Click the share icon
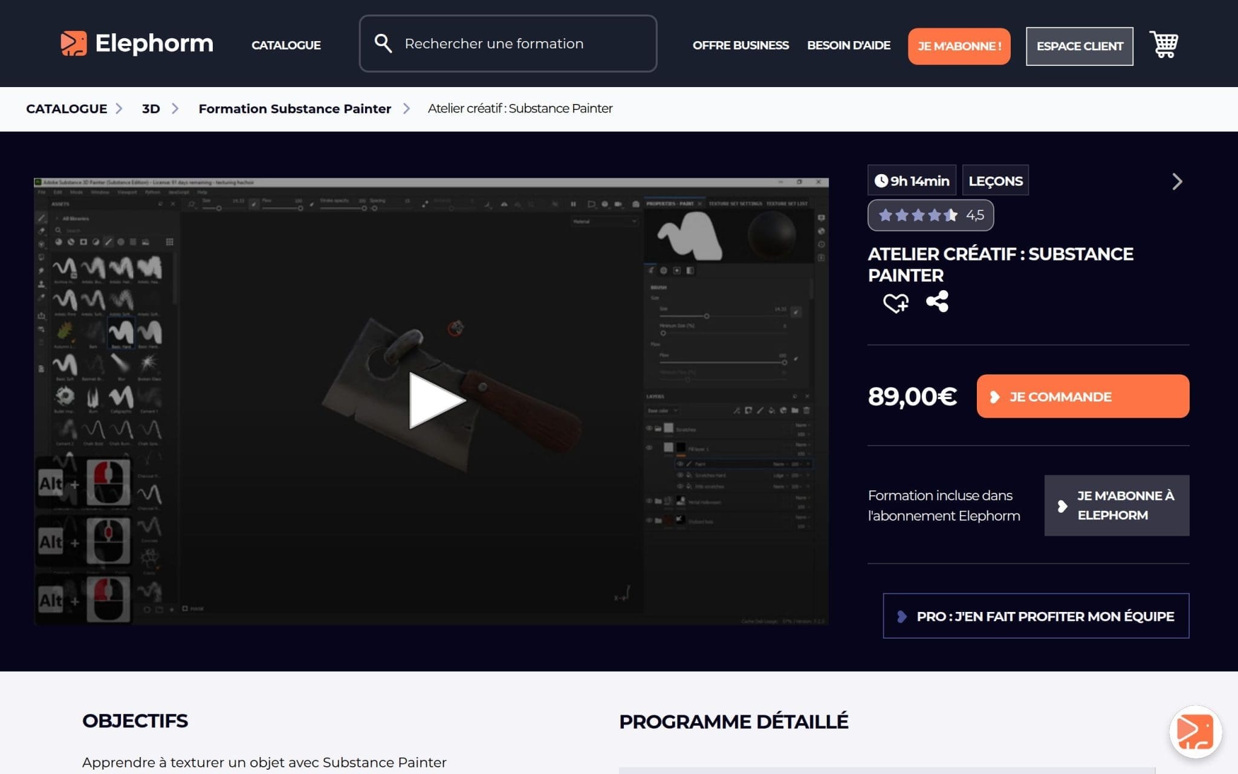Viewport: 1238px width, 774px height. (x=937, y=301)
